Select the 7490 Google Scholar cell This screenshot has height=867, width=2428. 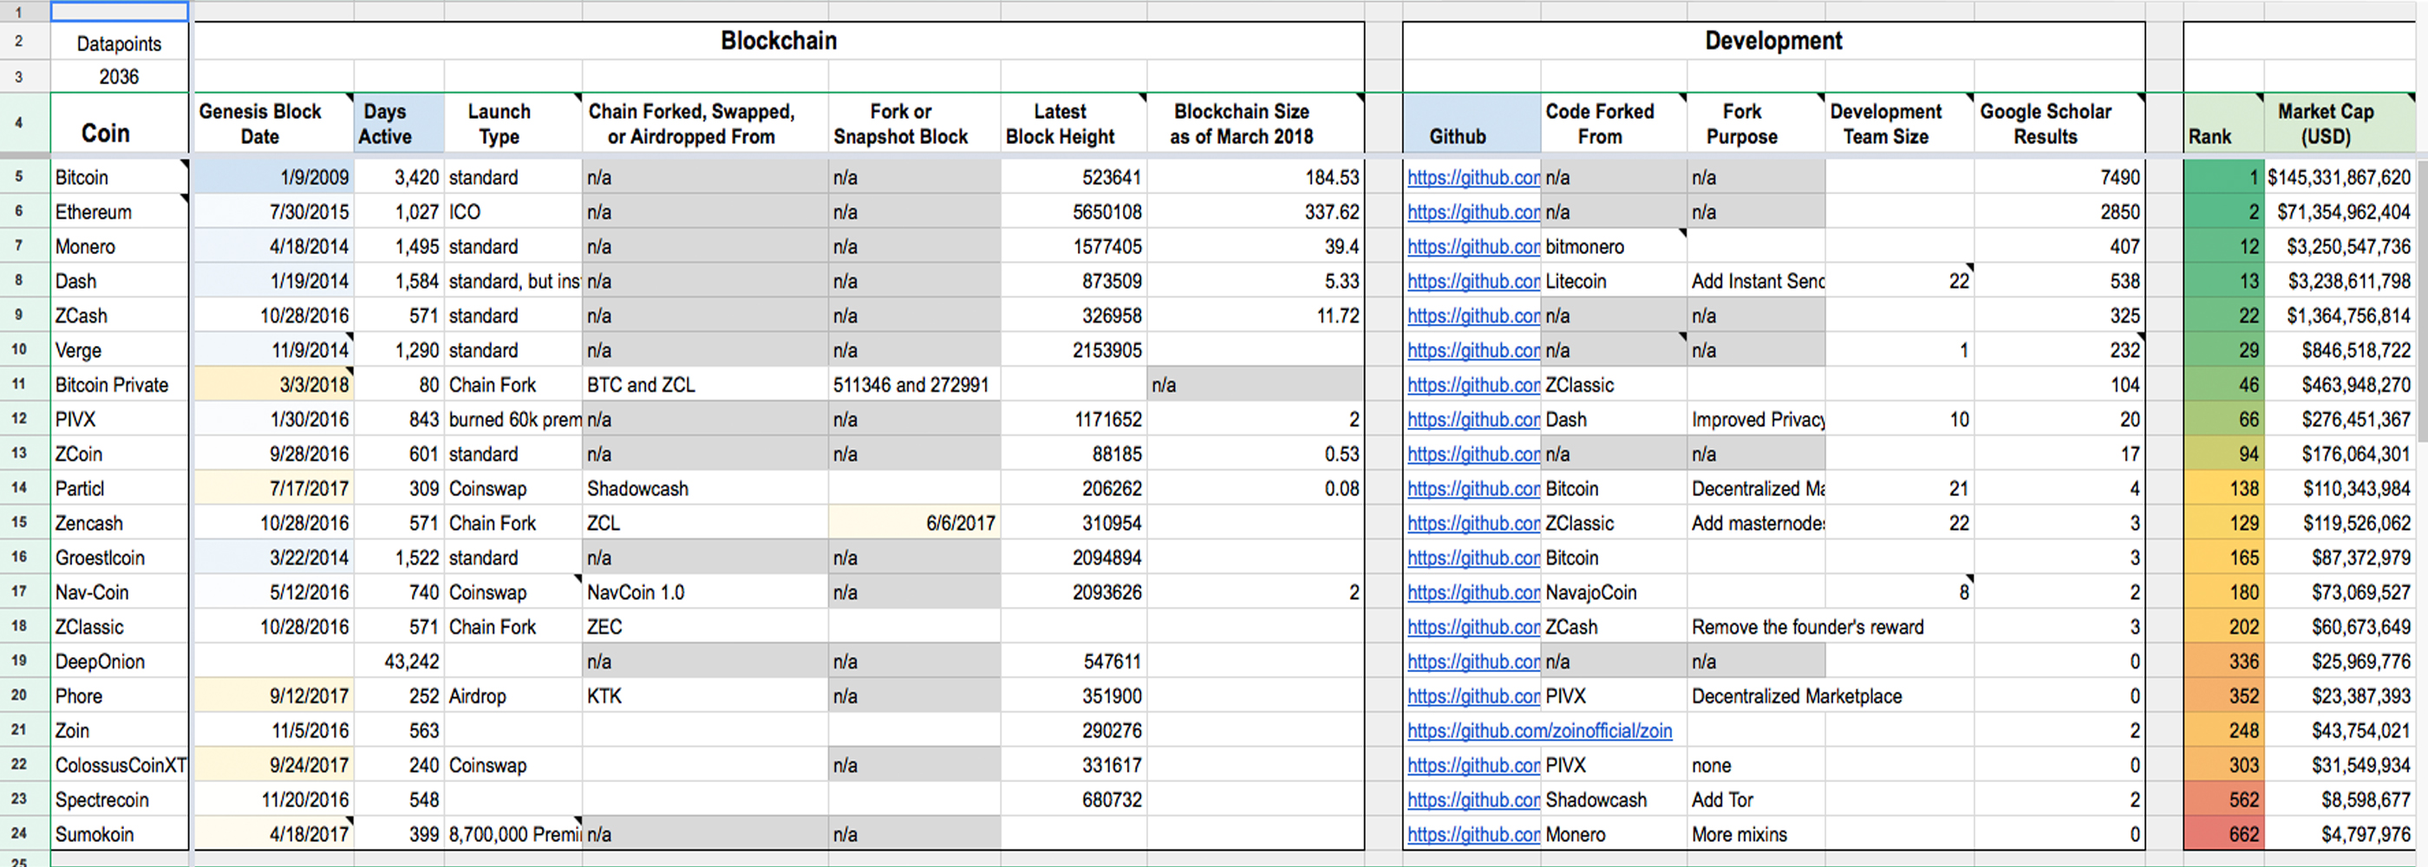click(2059, 177)
